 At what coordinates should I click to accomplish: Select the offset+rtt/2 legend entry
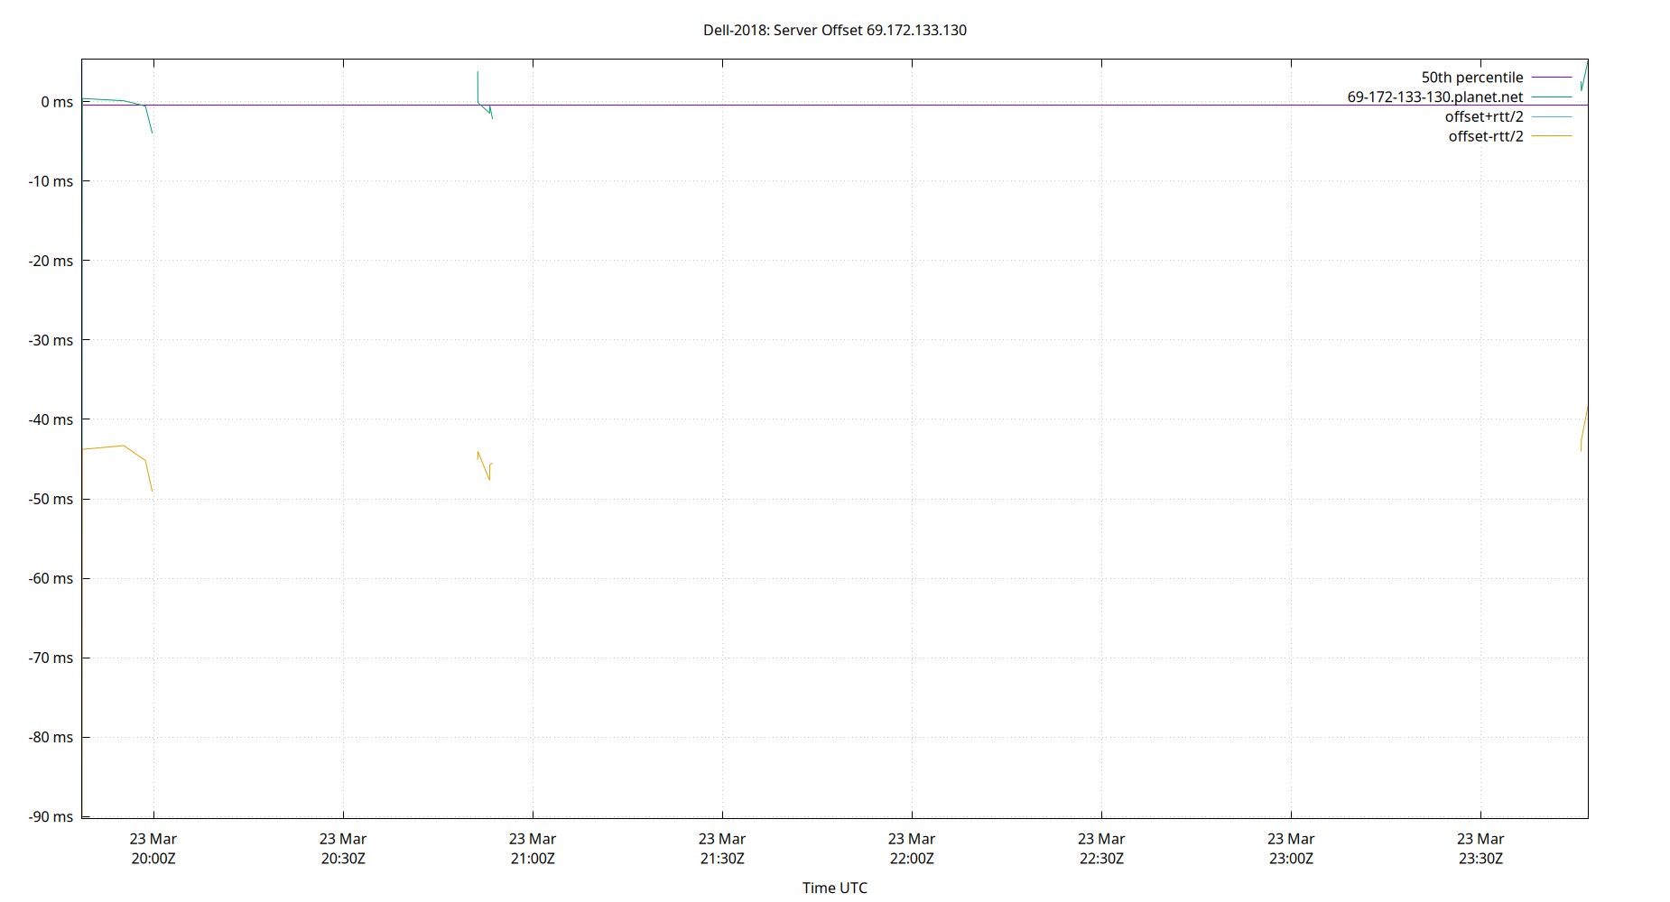click(1484, 116)
